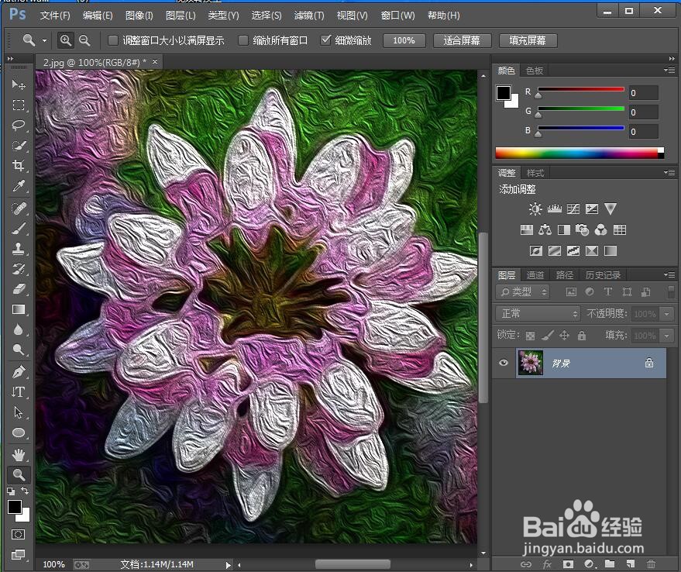Open the zoom tool preset picker arrow
The image size is (681, 572).
pyautogui.click(x=44, y=40)
